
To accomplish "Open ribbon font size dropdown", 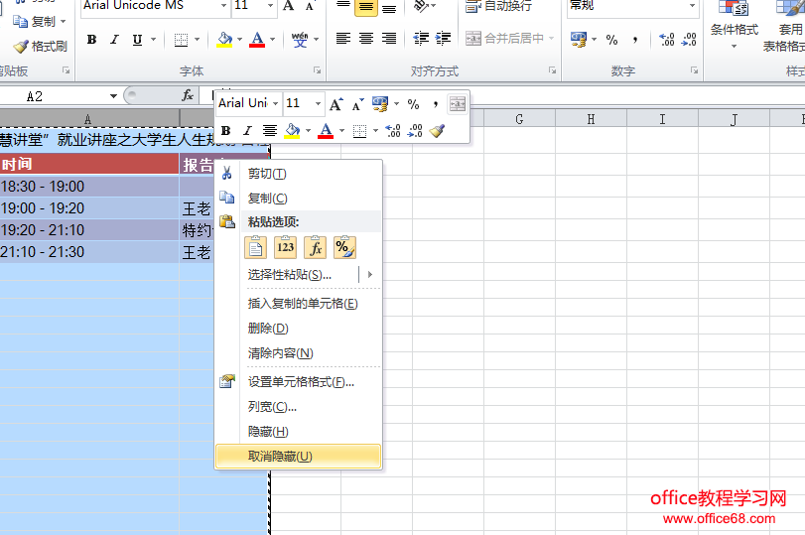I will point(271,6).
